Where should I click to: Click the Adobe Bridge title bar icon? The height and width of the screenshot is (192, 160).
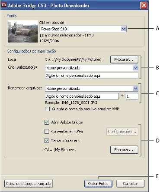click(x=4, y=5)
